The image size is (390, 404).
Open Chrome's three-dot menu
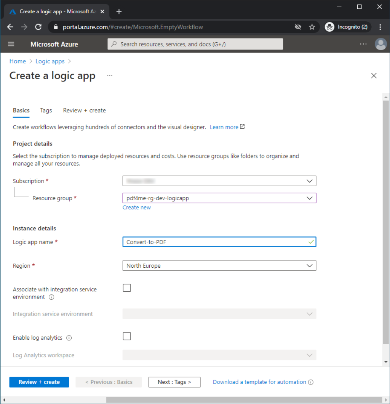[x=380, y=27]
